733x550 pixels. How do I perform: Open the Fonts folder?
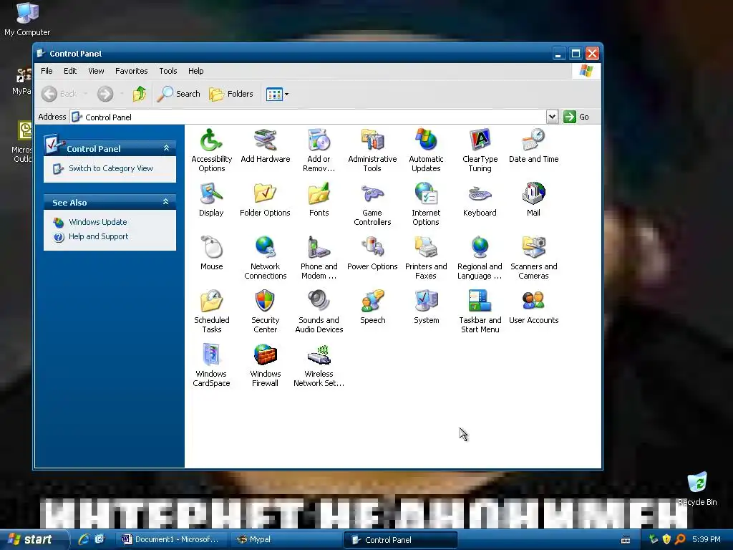pos(319,199)
